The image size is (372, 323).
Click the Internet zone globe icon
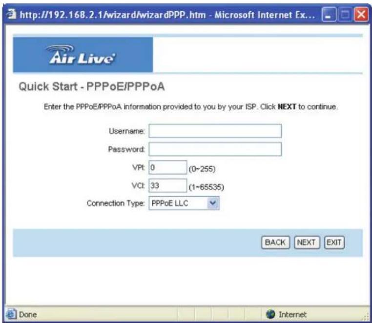click(270, 314)
